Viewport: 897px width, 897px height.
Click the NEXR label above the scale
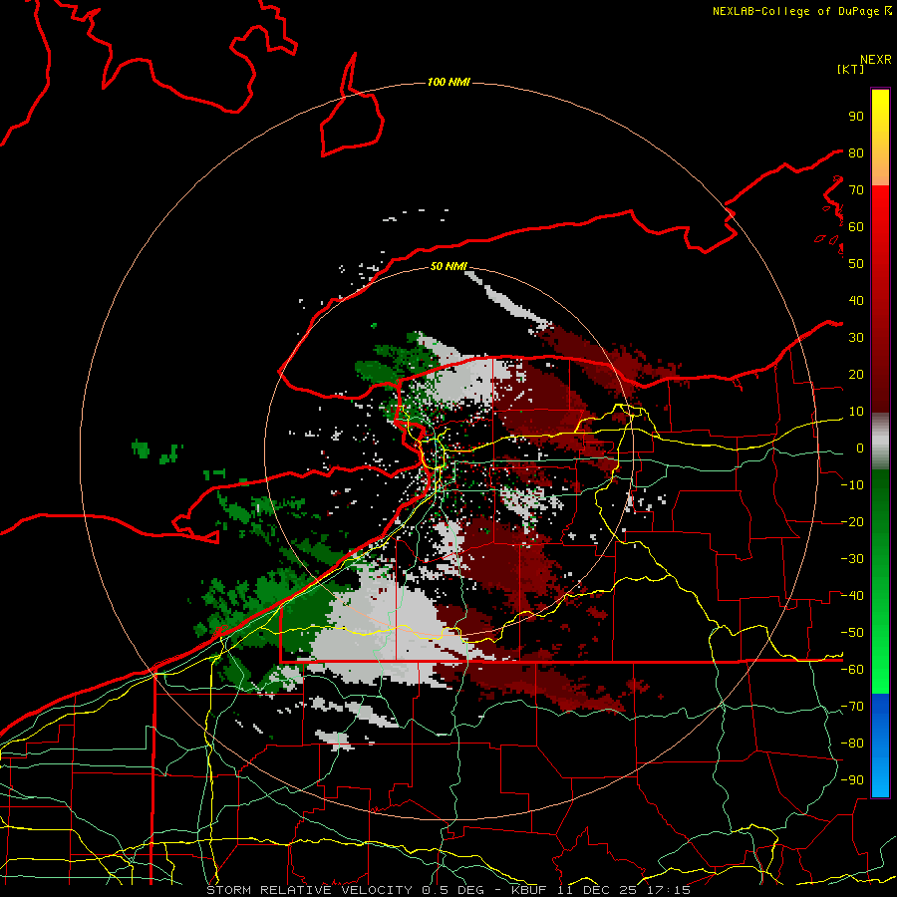point(875,60)
